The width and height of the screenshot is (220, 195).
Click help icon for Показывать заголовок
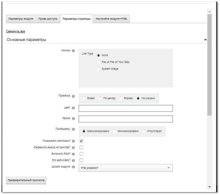click(x=73, y=141)
